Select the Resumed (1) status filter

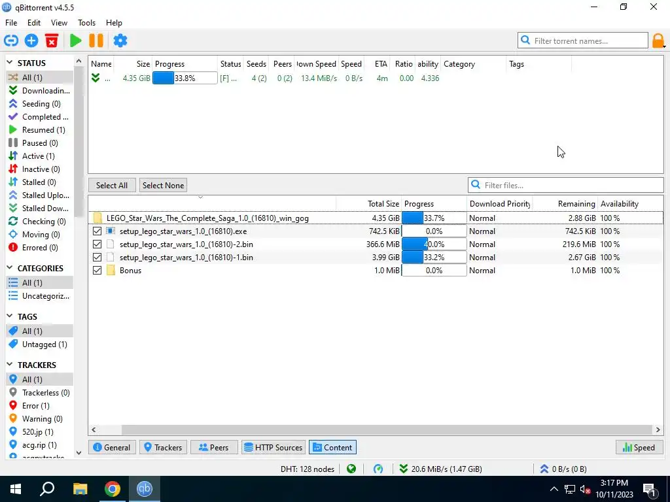coord(39,130)
